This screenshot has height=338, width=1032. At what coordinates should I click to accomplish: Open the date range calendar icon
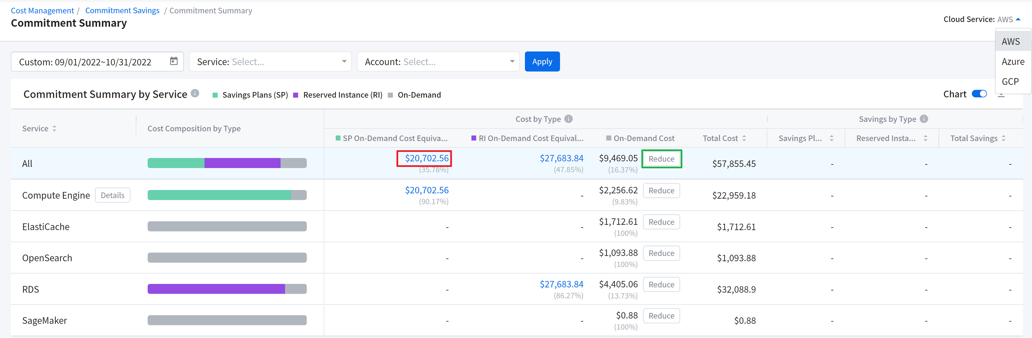173,61
